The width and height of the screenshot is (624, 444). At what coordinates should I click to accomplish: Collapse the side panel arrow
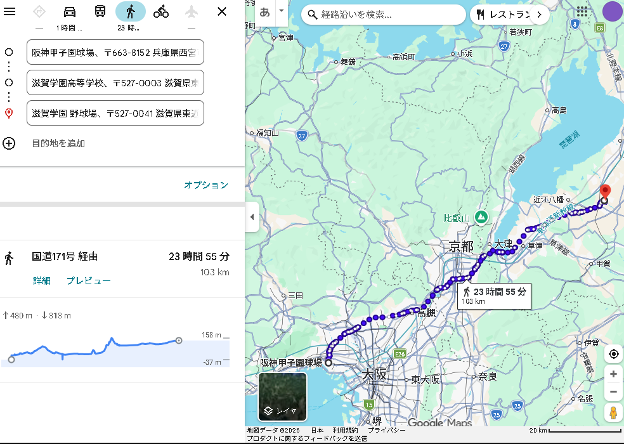point(252,217)
